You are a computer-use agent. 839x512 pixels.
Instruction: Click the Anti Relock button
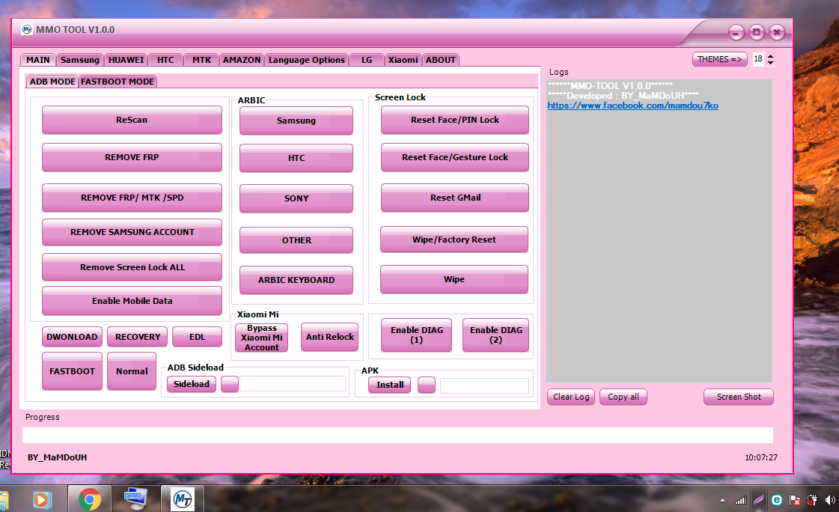tap(329, 337)
